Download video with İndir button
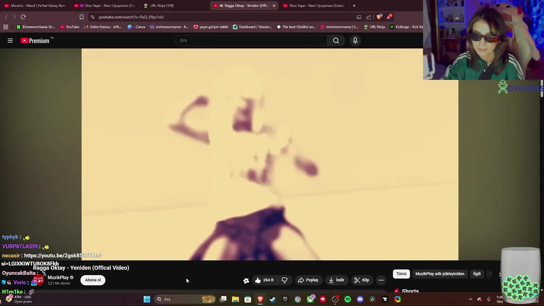The image size is (544, 306). pyautogui.click(x=336, y=280)
